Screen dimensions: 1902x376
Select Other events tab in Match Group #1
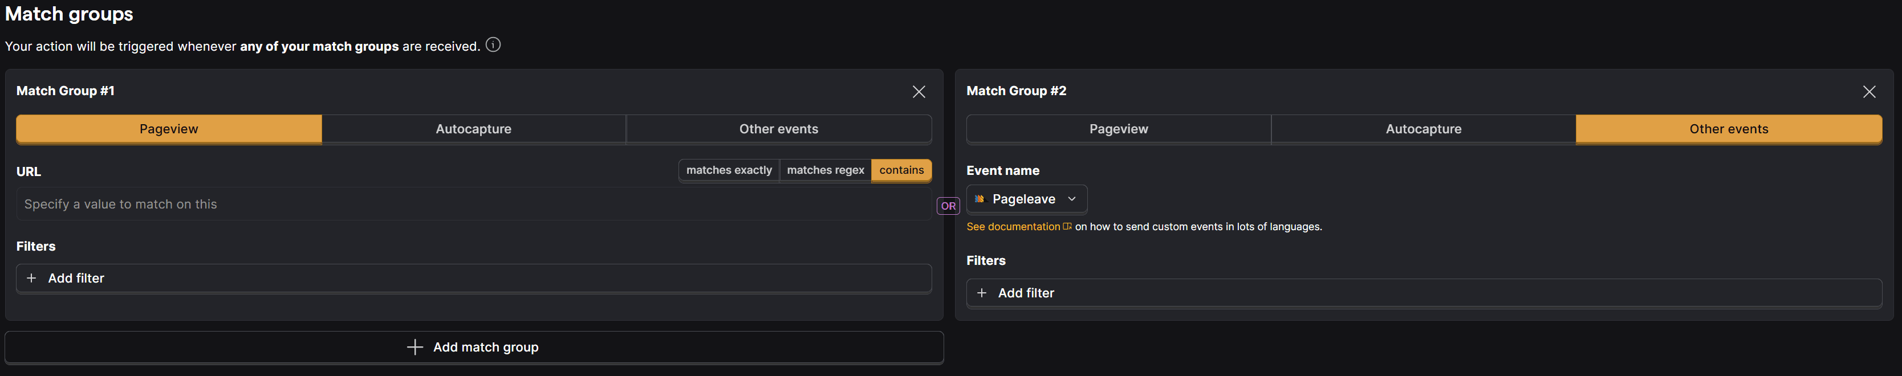coord(779,129)
